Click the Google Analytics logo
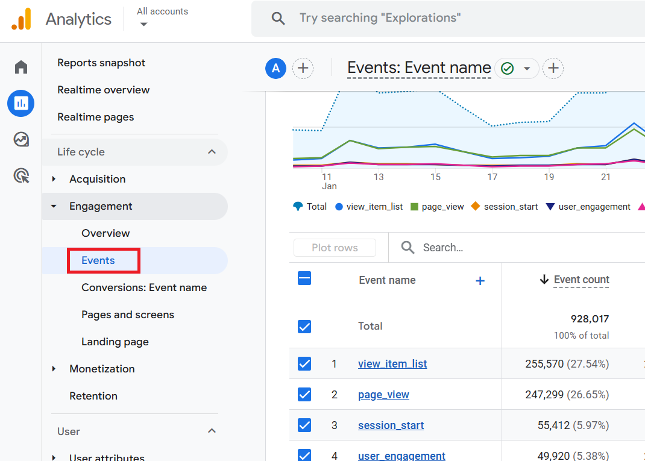645x461 pixels. pyautogui.click(x=21, y=19)
